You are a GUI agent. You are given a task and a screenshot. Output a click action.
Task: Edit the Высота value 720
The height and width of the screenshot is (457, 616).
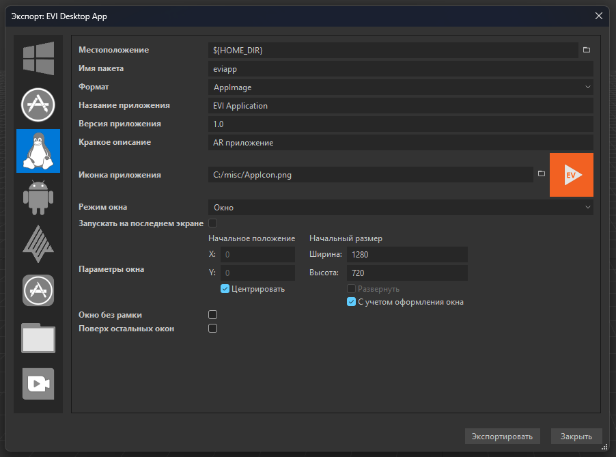click(407, 273)
